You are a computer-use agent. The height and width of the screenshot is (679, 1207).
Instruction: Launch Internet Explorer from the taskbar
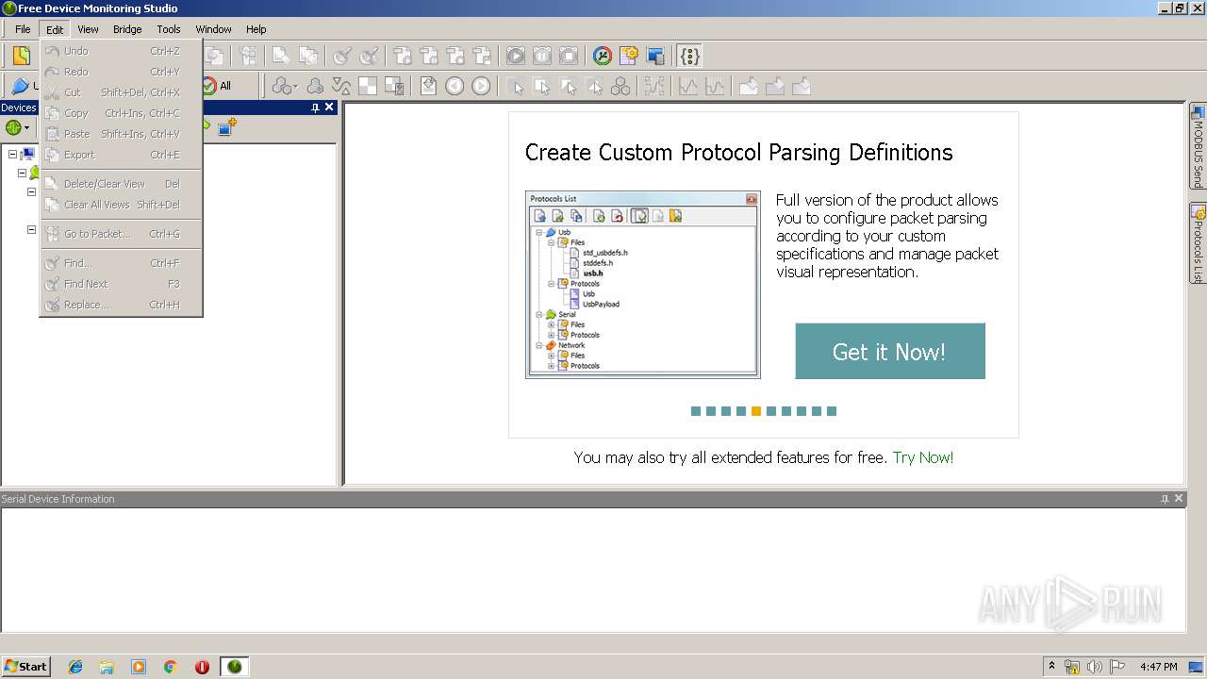[75, 667]
